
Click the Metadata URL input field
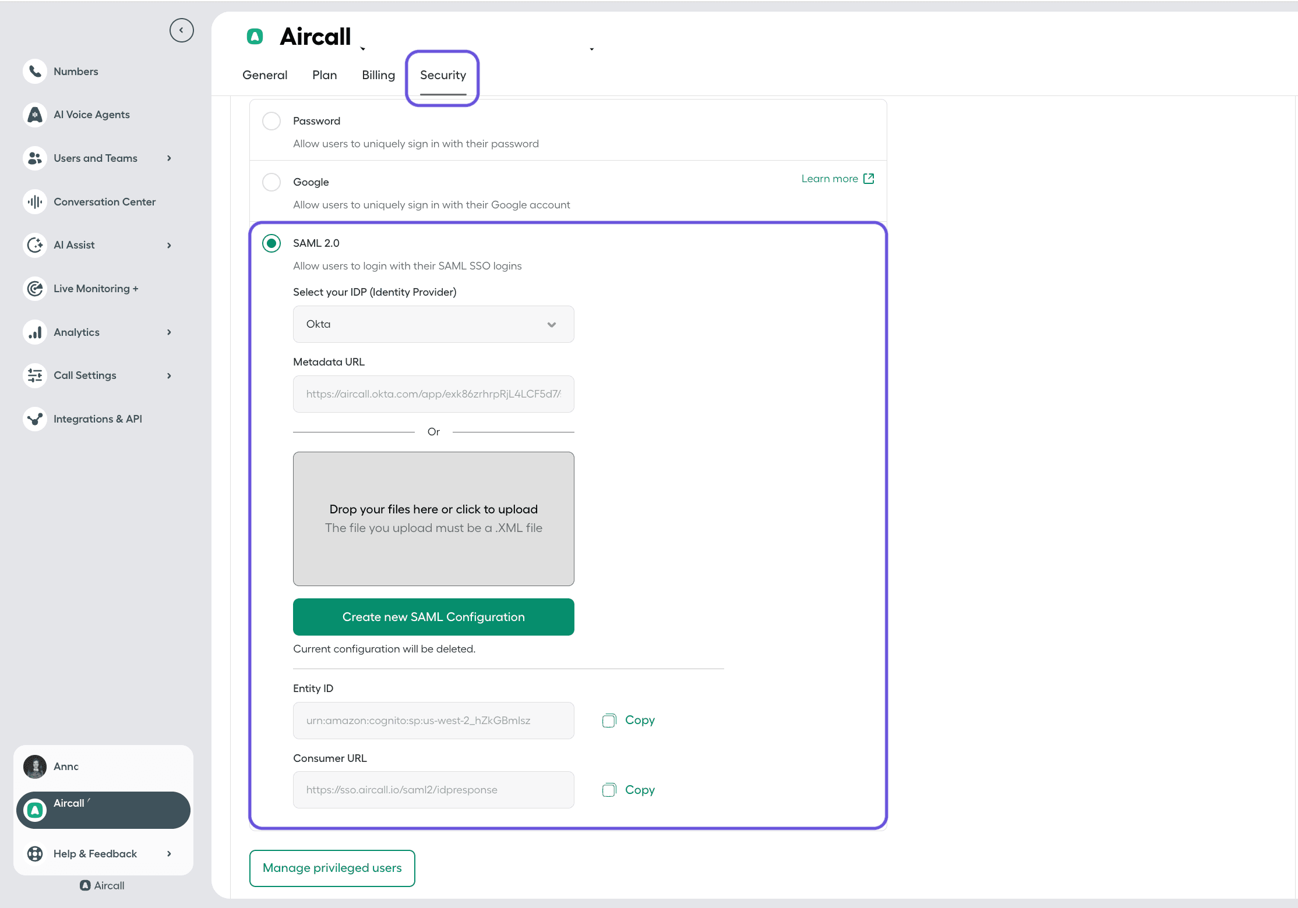pos(433,394)
